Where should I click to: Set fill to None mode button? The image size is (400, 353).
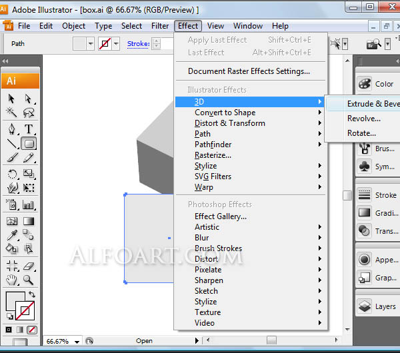pyautogui.click(x=32, y=330)
